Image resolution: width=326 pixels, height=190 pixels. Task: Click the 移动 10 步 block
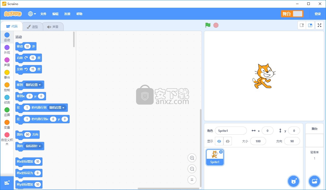(x=26, y=46)
